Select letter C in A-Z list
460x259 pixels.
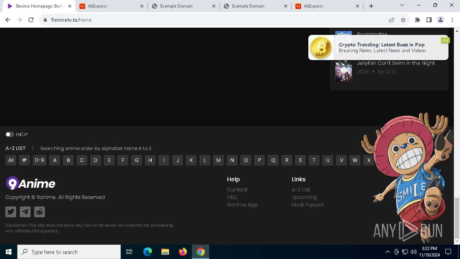pyautogui.click(x=82, y=160)
